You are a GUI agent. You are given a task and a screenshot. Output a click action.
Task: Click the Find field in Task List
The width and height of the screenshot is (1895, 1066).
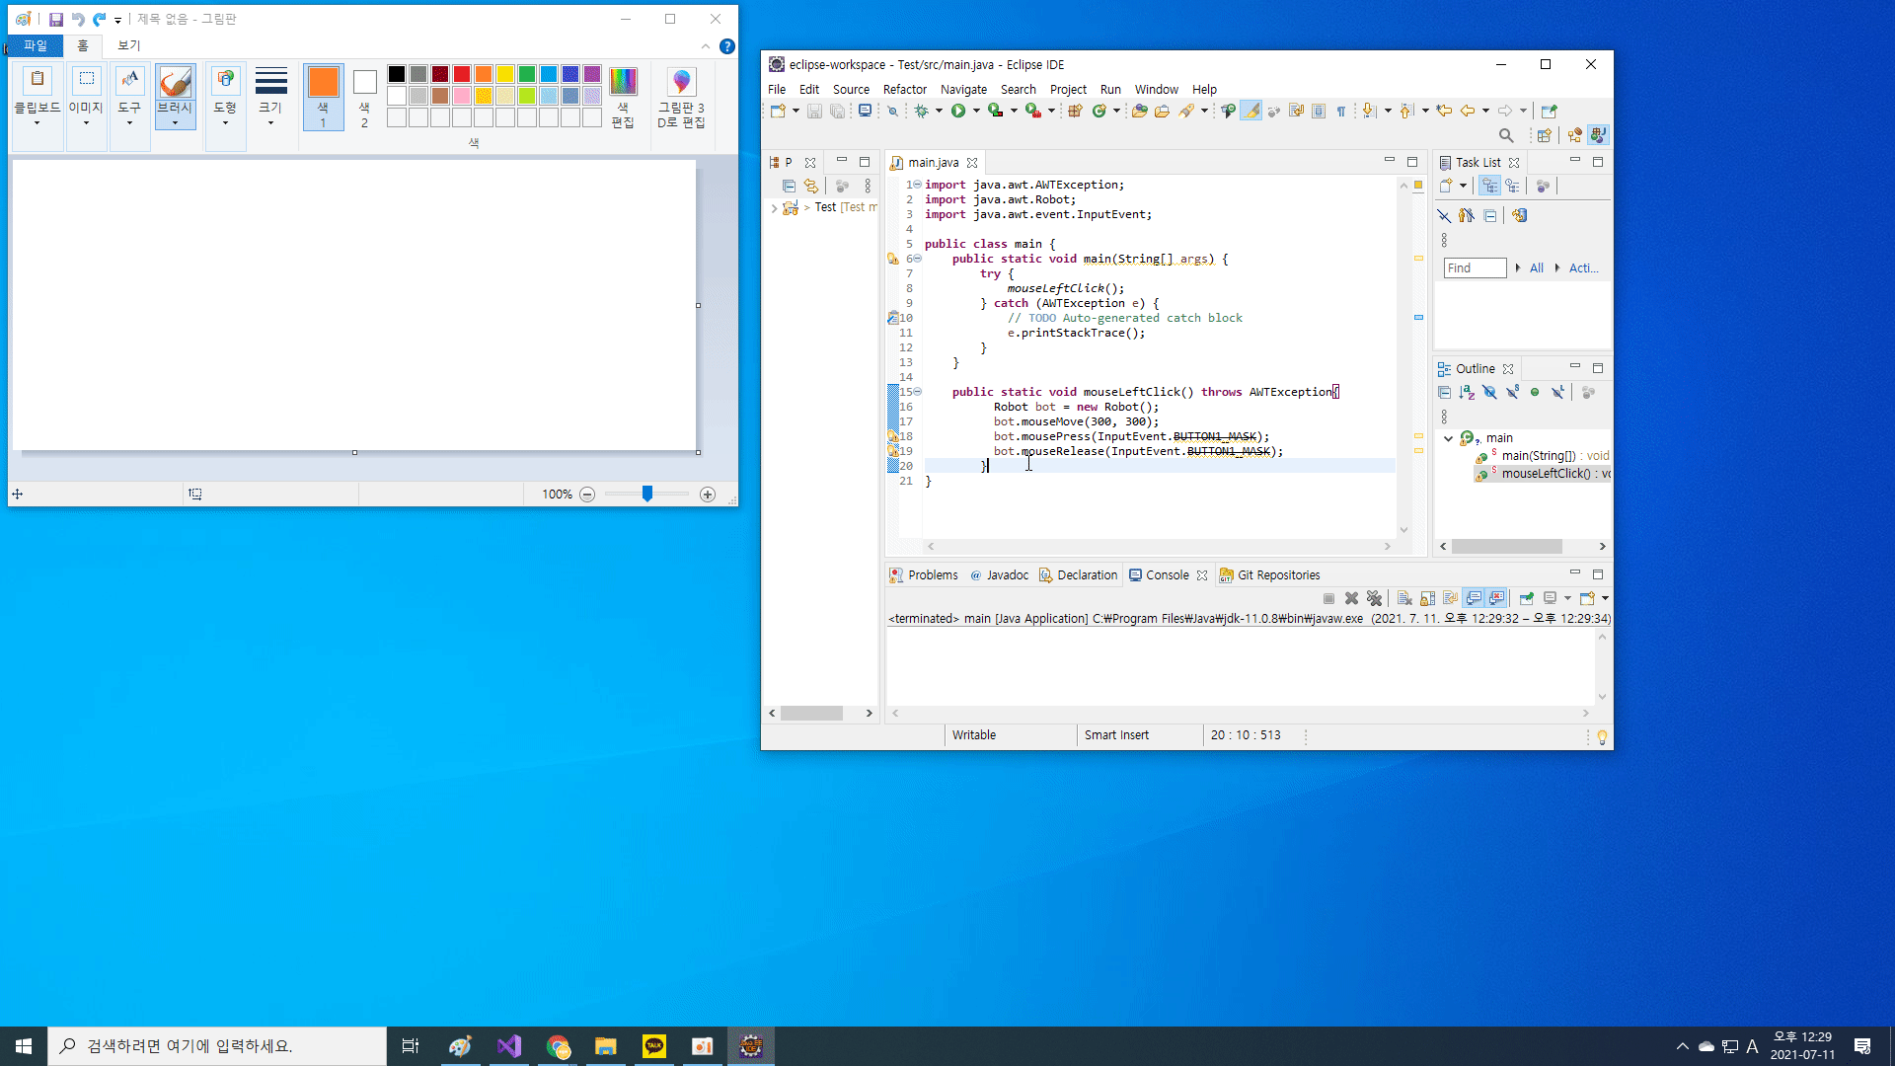(1475, 267)
